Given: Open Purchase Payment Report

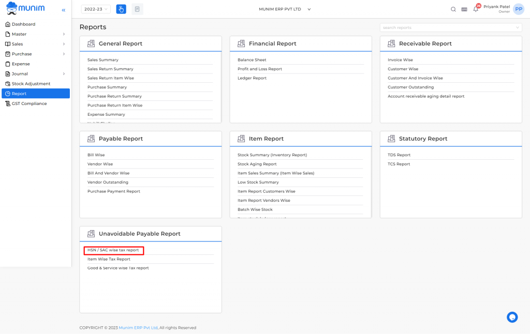Looking at the screenshot, I should coord(113,191).
